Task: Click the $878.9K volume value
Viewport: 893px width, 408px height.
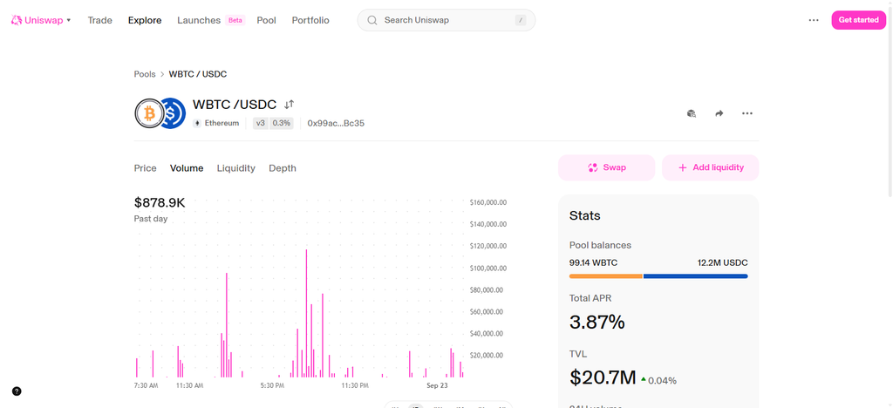Action: tap(160, 202)
